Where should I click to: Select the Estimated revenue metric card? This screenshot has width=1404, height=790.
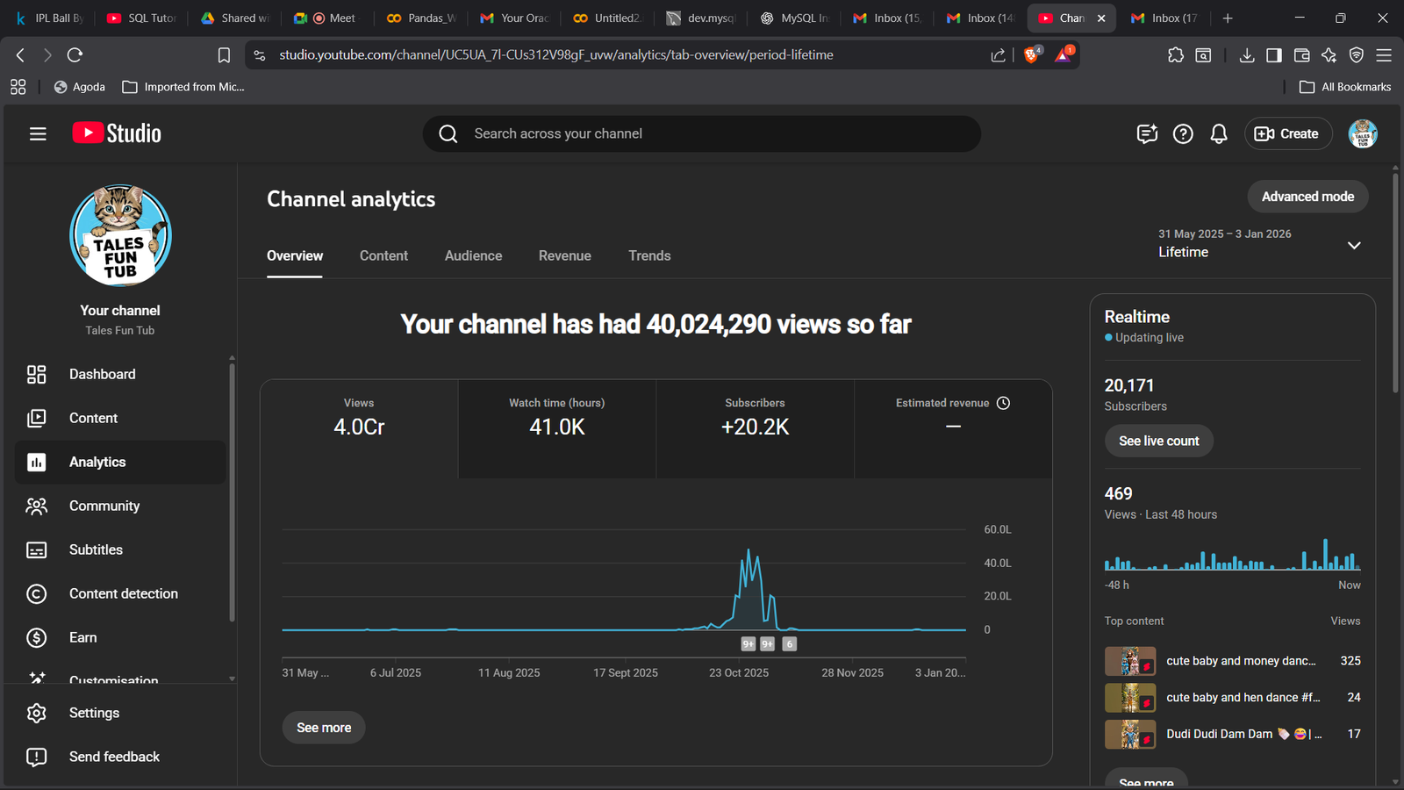(952, 427)
